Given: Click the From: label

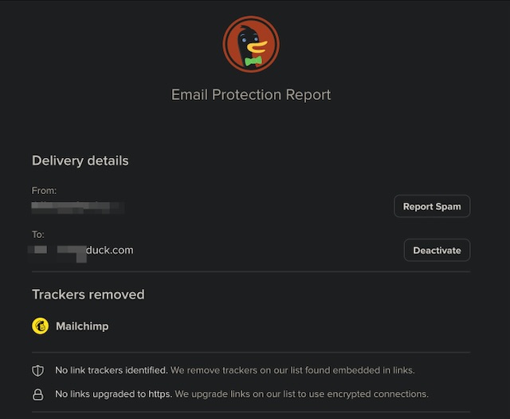Looking at the screenshot, I should [x=44, y=191].
